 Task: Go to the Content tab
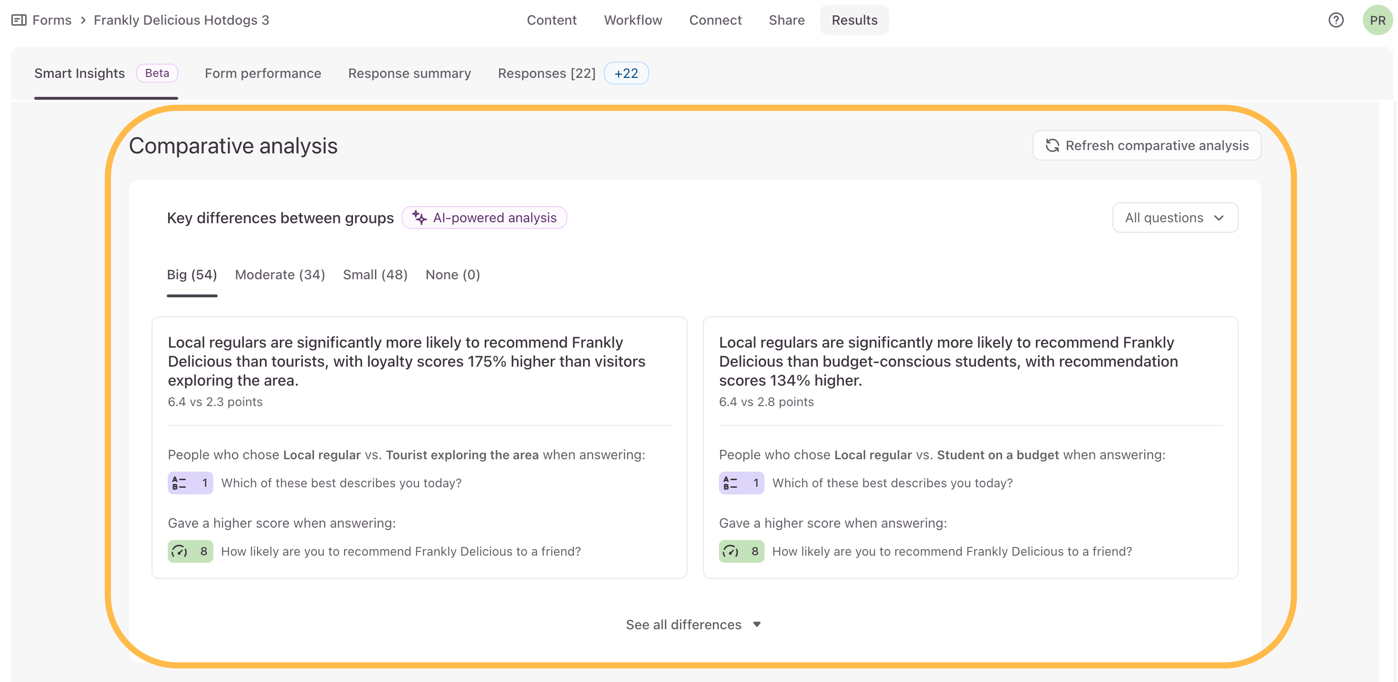[551, 20]
